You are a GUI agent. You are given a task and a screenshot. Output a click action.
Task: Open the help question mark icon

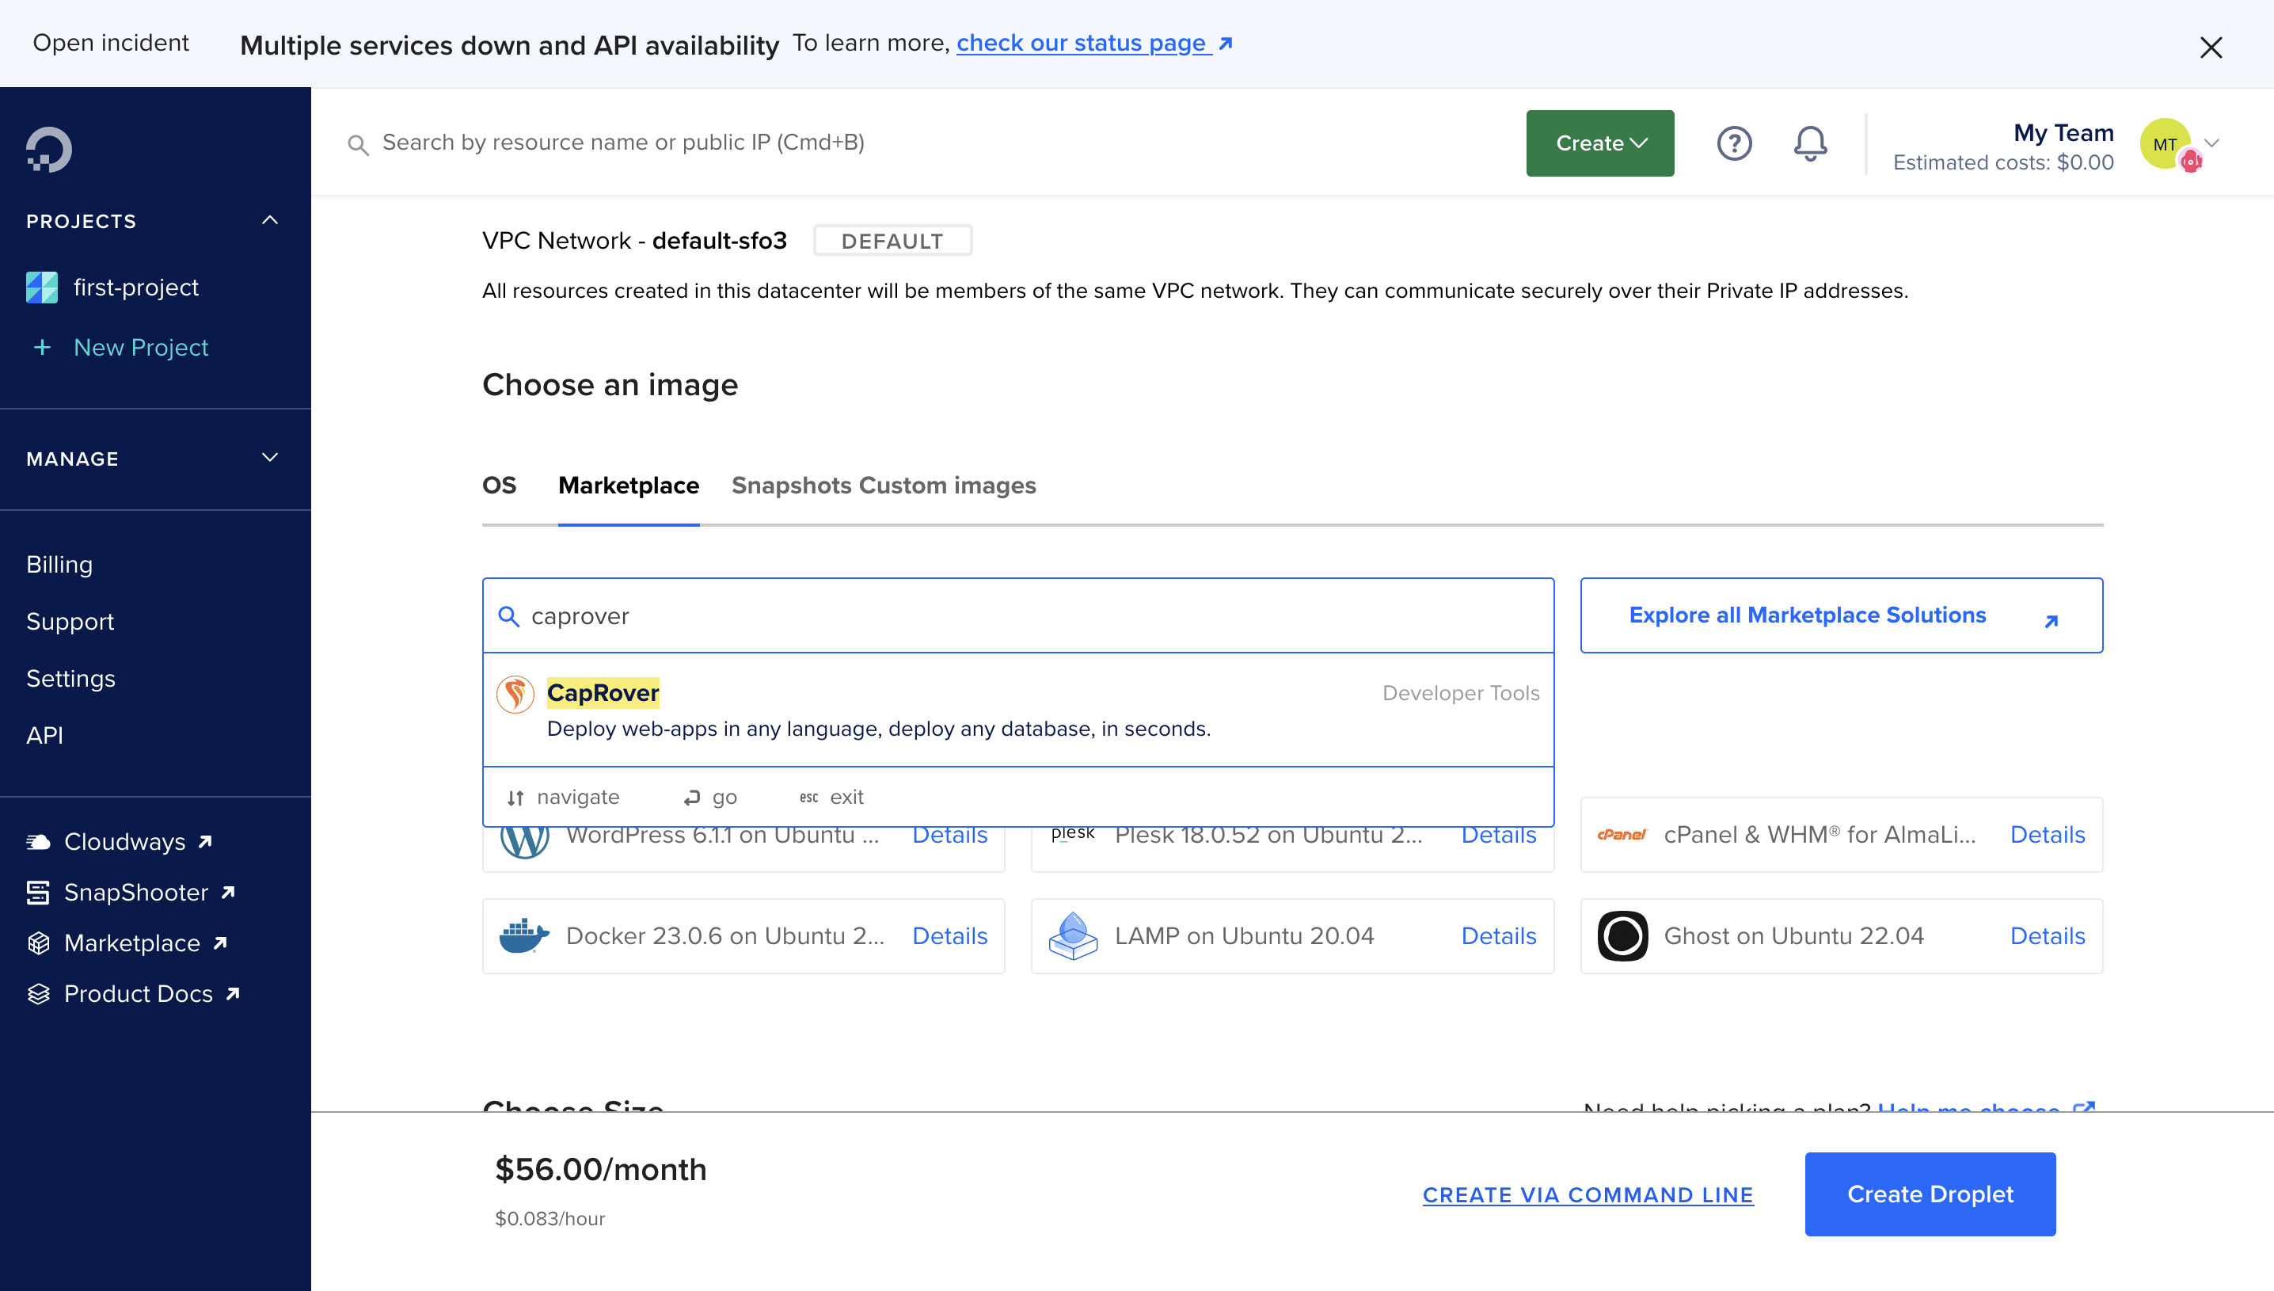(1733, 143)
